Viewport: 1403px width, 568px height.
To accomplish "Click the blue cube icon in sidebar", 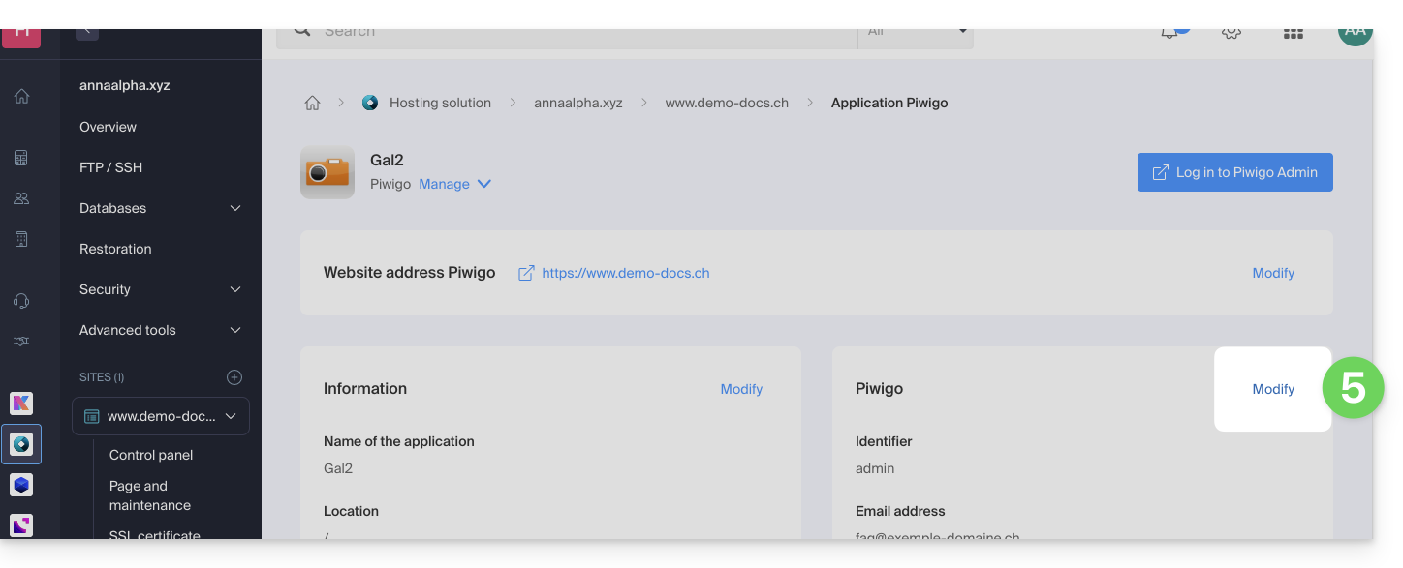I will coord(21,484).
